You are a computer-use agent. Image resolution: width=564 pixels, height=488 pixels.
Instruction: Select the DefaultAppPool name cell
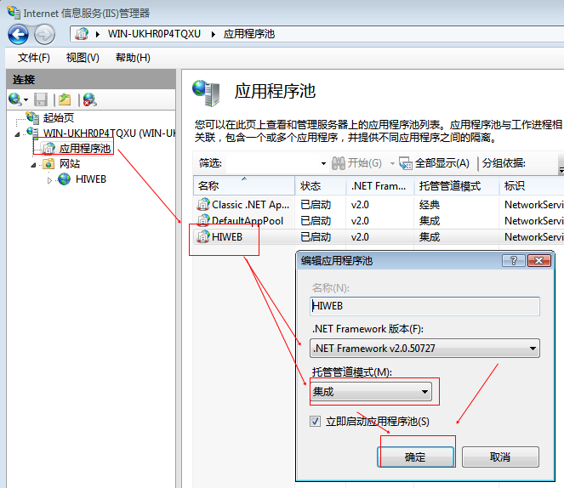point(248,221)
